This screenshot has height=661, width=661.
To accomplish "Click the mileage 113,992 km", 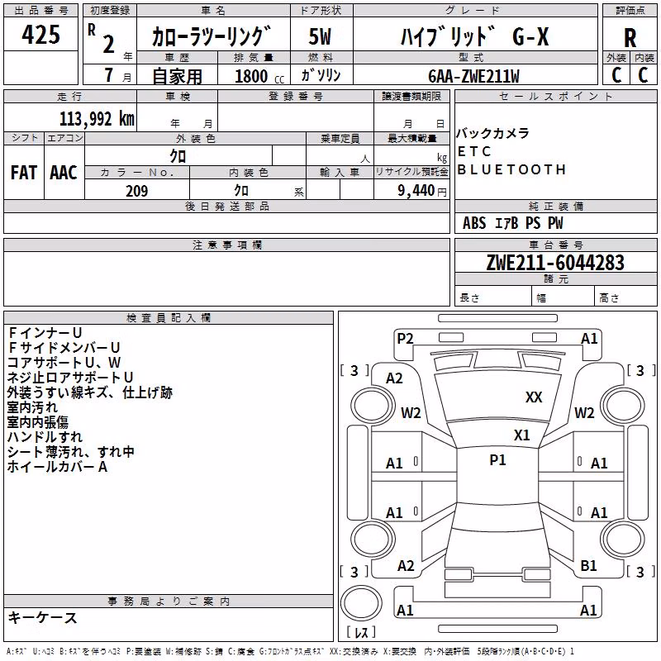I will tap(97, 119).
